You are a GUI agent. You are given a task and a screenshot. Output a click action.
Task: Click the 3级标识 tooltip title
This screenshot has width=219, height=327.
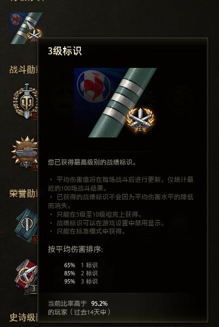[65, 51]
